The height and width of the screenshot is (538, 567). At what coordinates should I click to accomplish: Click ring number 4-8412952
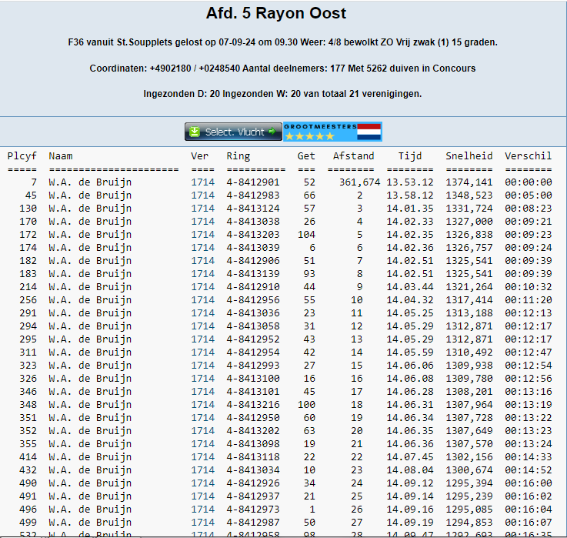[253, 339]
